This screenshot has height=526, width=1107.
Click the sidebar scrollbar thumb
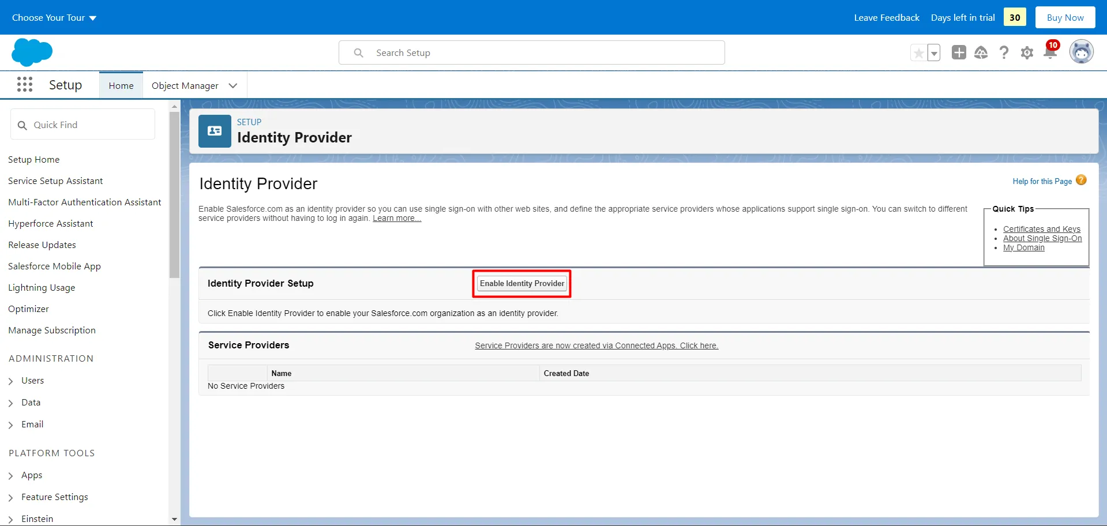click(x=174, y=195)
